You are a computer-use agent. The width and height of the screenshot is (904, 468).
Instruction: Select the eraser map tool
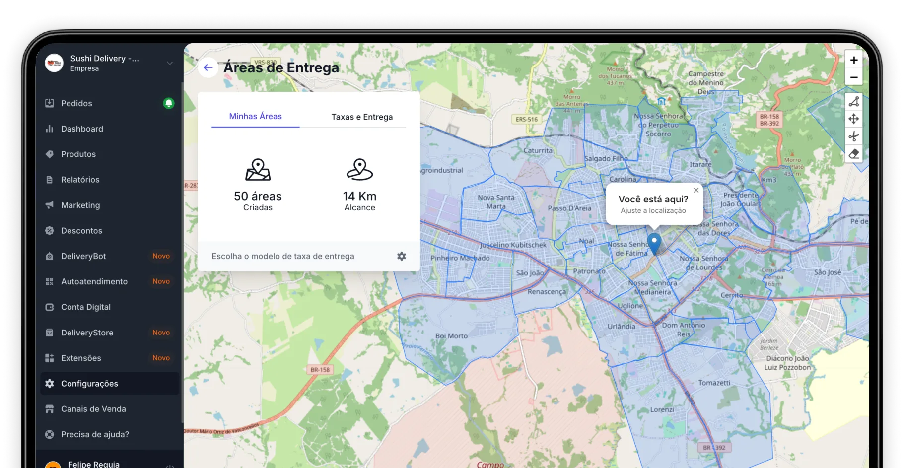[x=854, y=154]
